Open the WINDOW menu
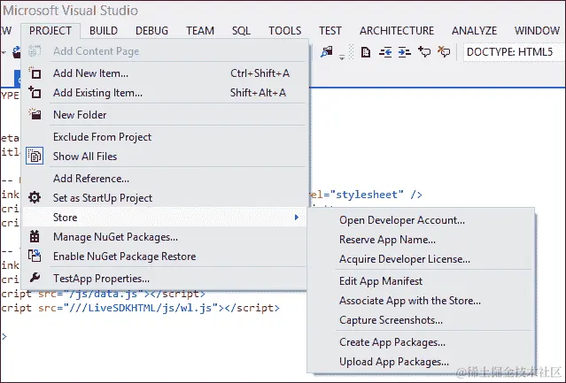The image size is (566, 383). pyautogui.click(x=537, y=31)
